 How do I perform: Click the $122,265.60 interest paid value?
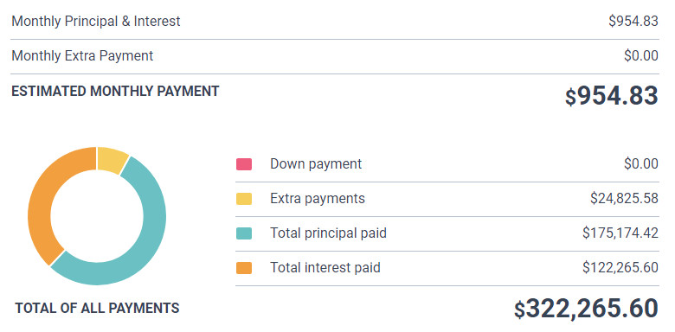pyautogui.click(x=620, y=267)
